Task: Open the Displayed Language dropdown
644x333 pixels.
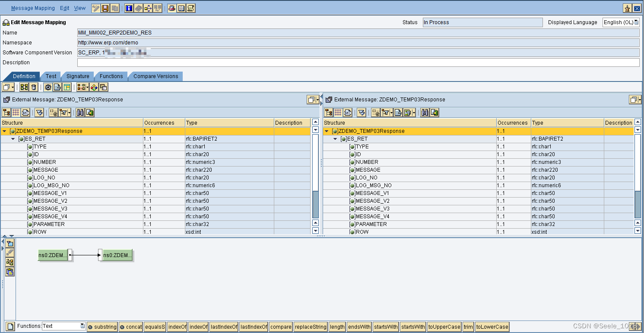Action: [x=621, y=22]
